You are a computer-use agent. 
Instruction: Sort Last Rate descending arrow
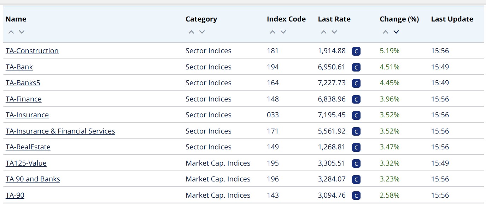[x=334, y=32]
